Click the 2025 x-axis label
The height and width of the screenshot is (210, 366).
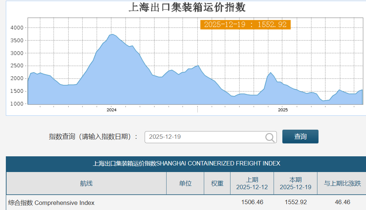point(283,110)
